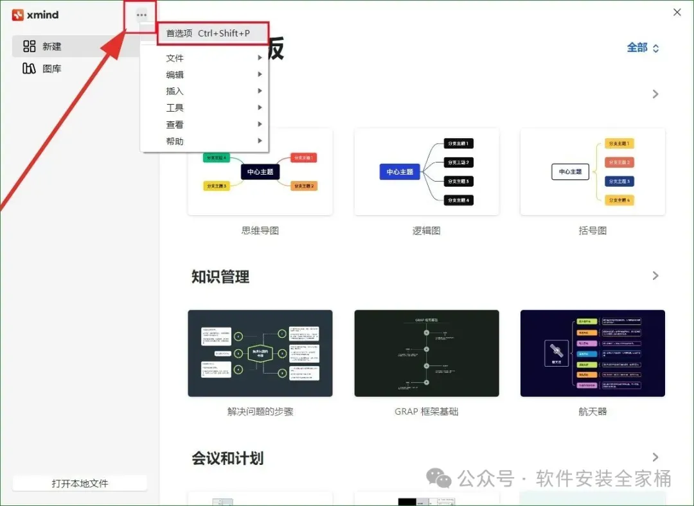Choose the 思维导图 template thumbnail
Viewport: 694px width, 506px height.
click(260, 171)
